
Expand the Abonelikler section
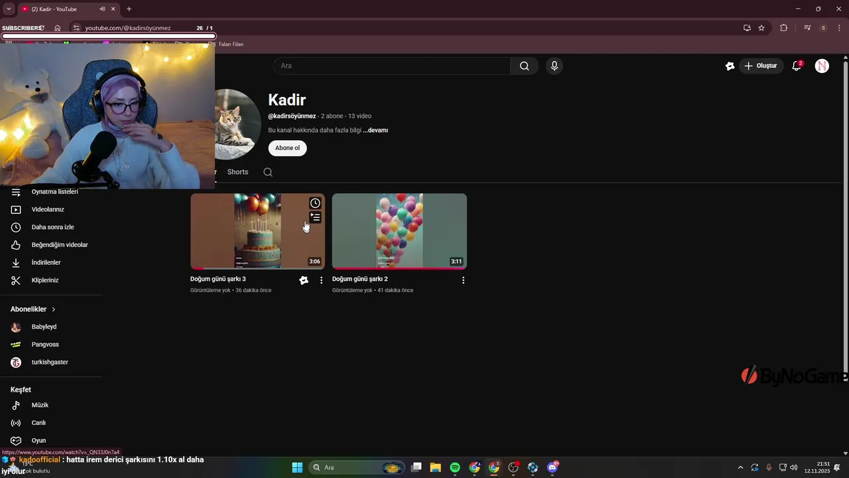tap(33, 309)
